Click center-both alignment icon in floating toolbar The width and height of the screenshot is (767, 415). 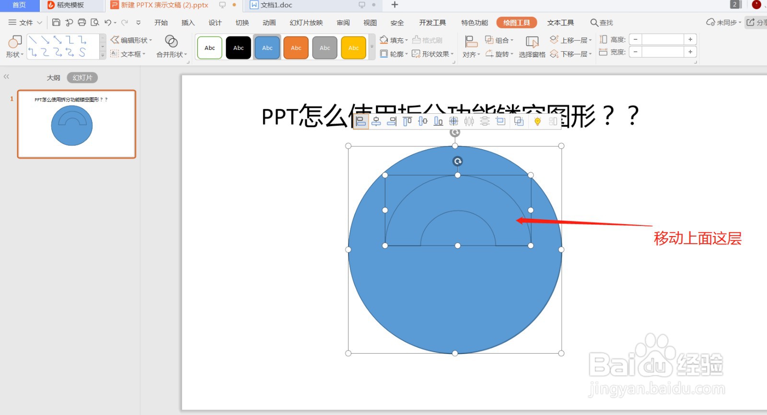coord(453,121)
